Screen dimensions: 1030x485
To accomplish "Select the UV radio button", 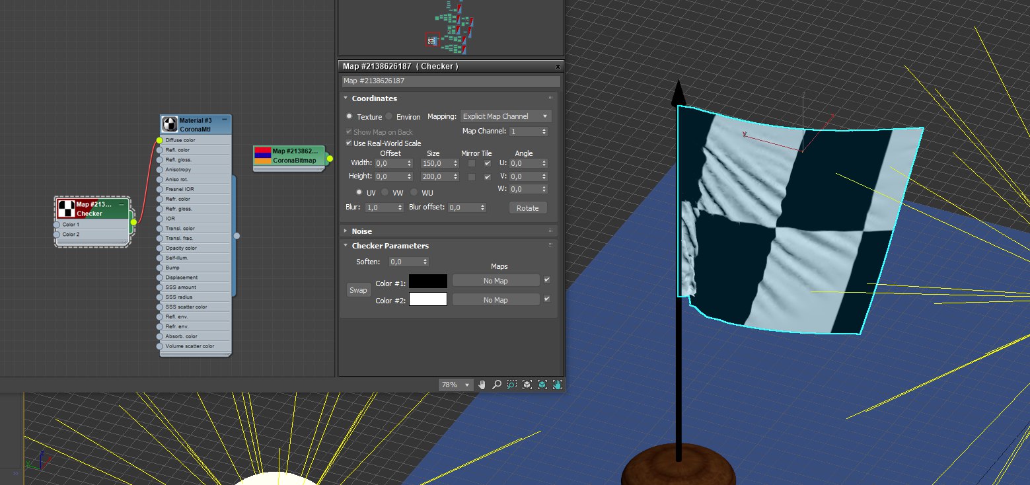I will [359, 192].
